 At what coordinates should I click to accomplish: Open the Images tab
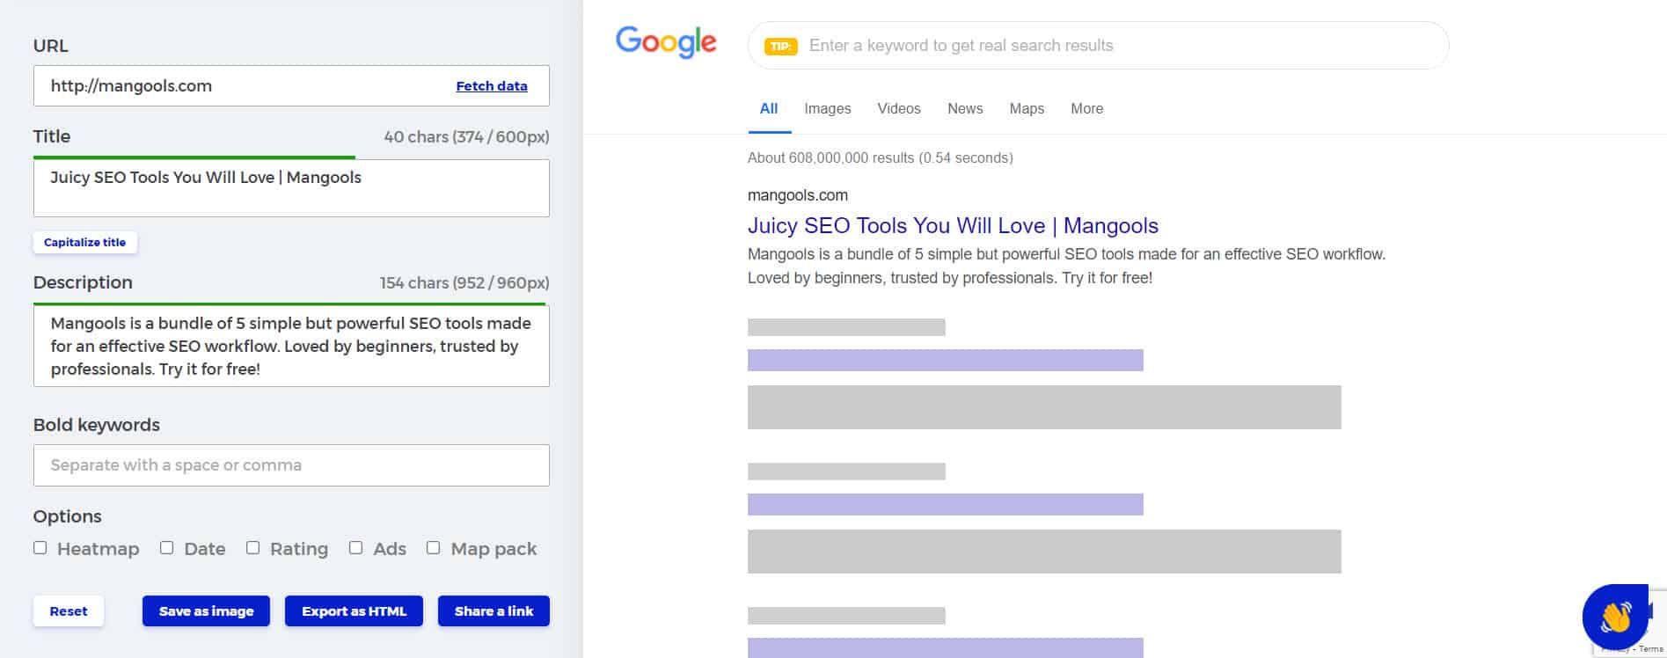(828, 109)
